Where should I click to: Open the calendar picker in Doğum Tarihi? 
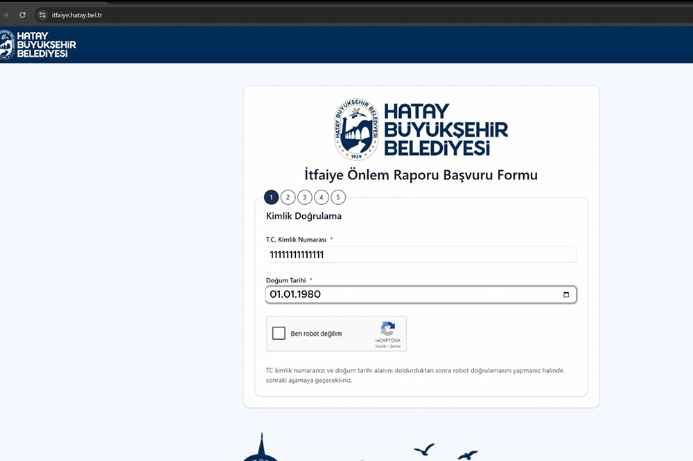click(x=566, y=295)
